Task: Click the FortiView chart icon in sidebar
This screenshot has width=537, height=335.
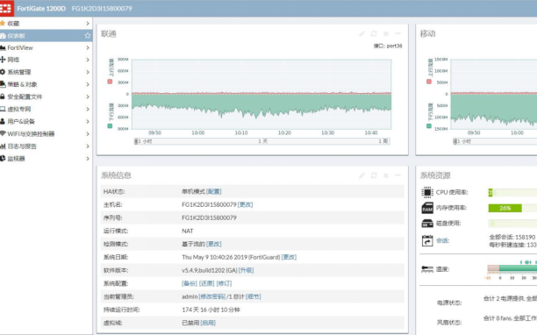Action: [x=3, y=47]
